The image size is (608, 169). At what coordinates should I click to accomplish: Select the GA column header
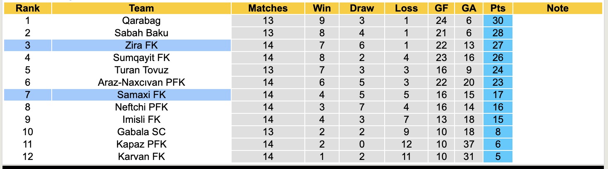469,8
